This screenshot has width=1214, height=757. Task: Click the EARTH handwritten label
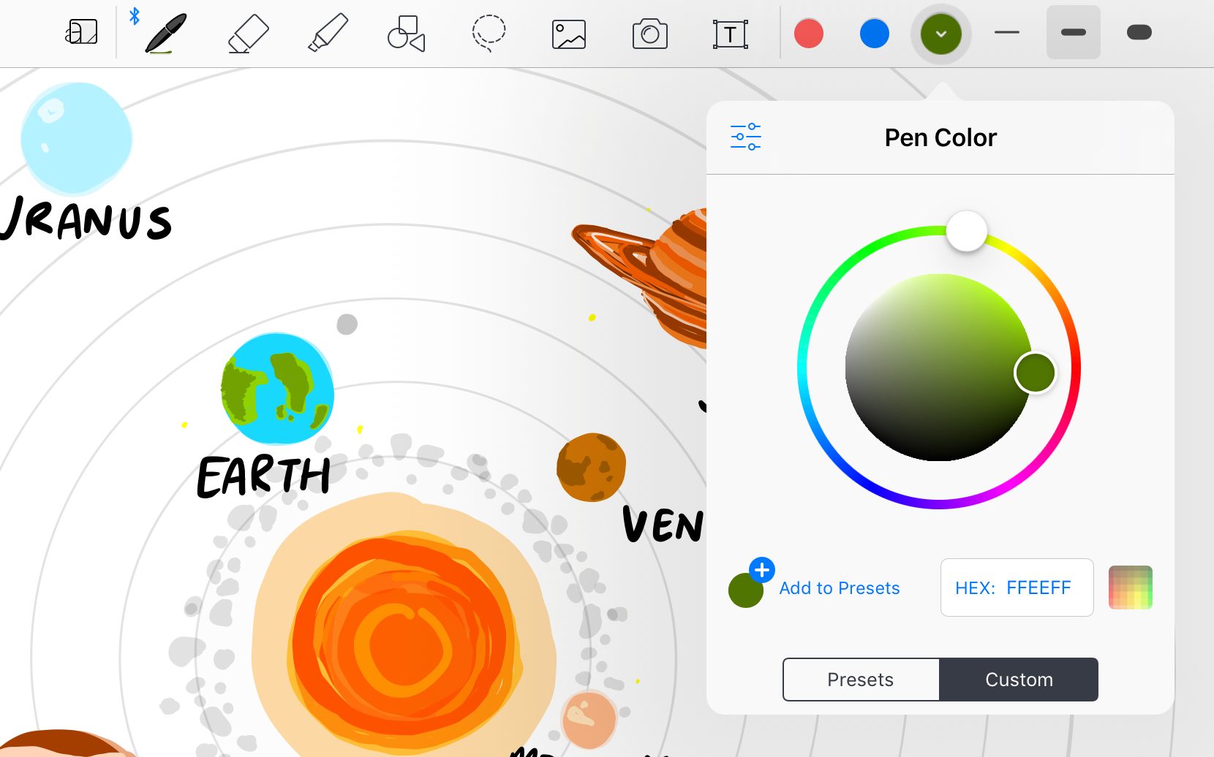263,477
